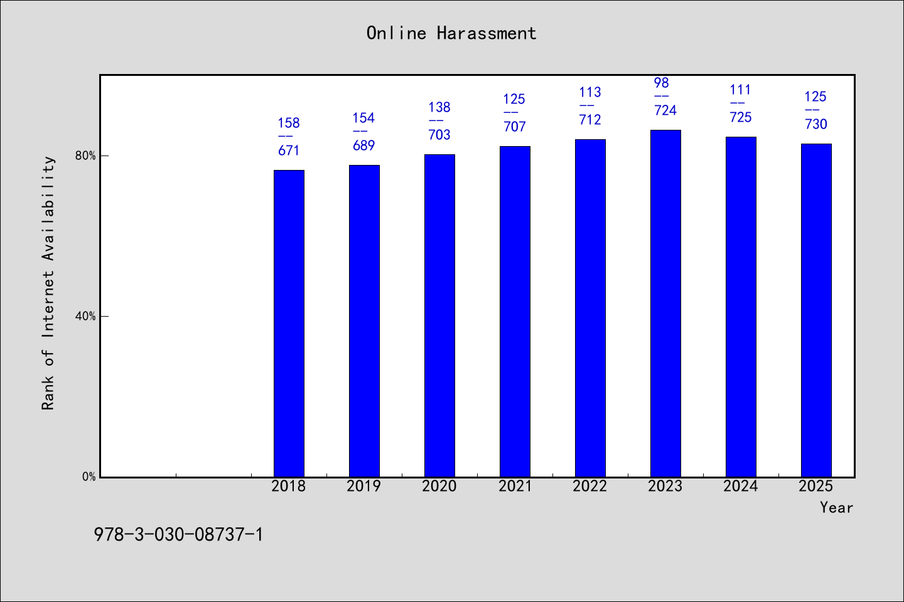This screenshot has height=602, width=904.
Task: Click the value 707 above the 2021 bar
Action: (x=515, y=127)
